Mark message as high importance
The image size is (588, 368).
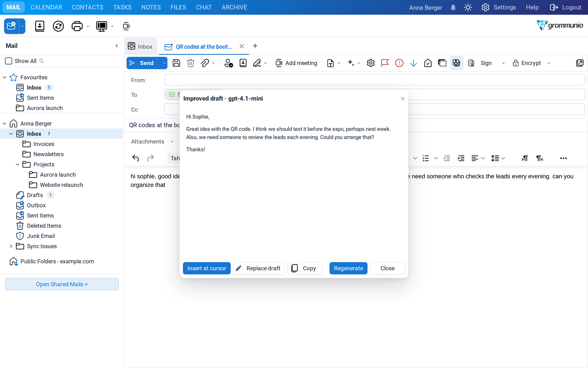click(x=399, y=63)
